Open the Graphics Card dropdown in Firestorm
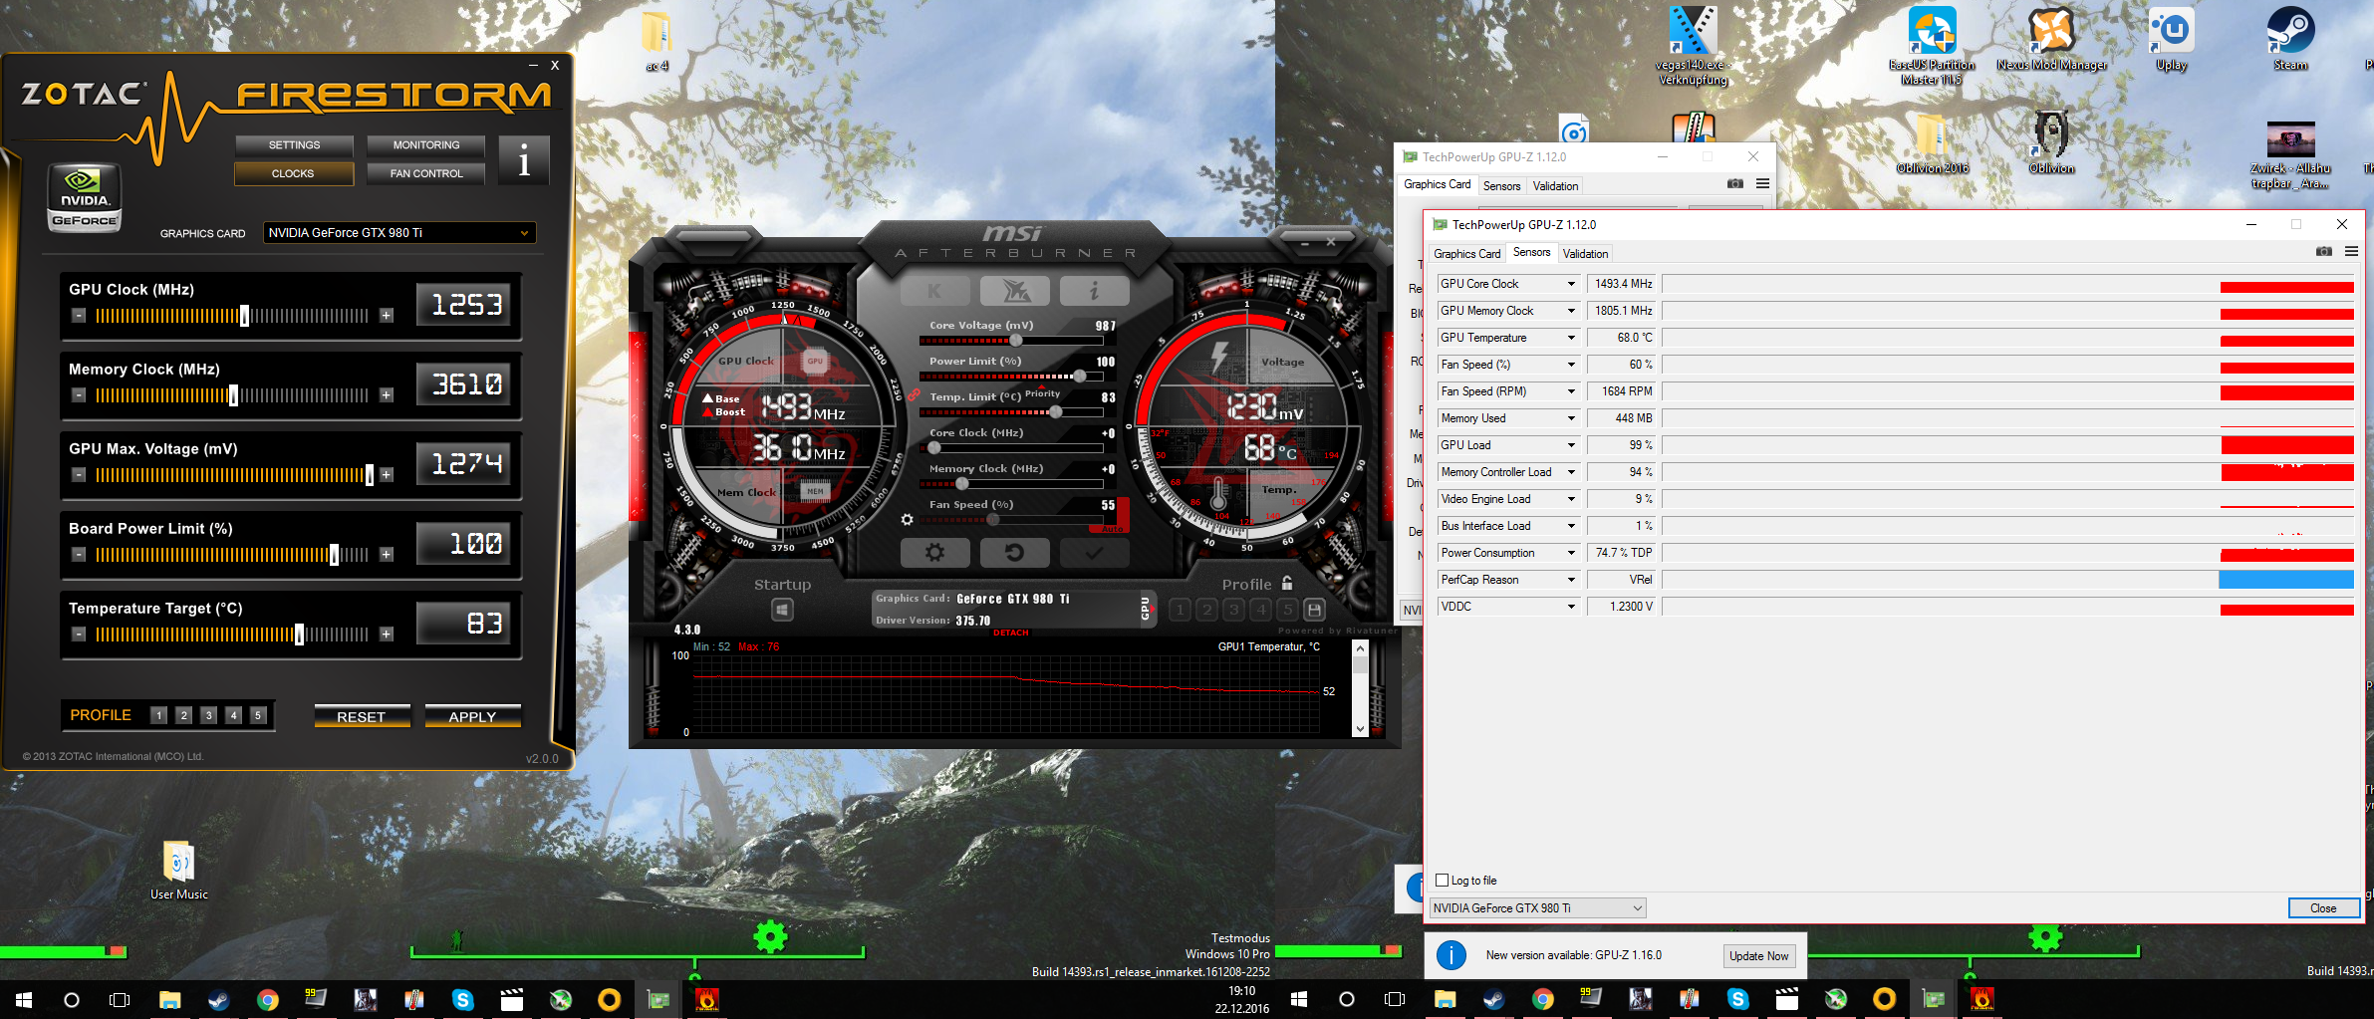The width and height of the screenshot is (2374, 1019). point(399,233)
